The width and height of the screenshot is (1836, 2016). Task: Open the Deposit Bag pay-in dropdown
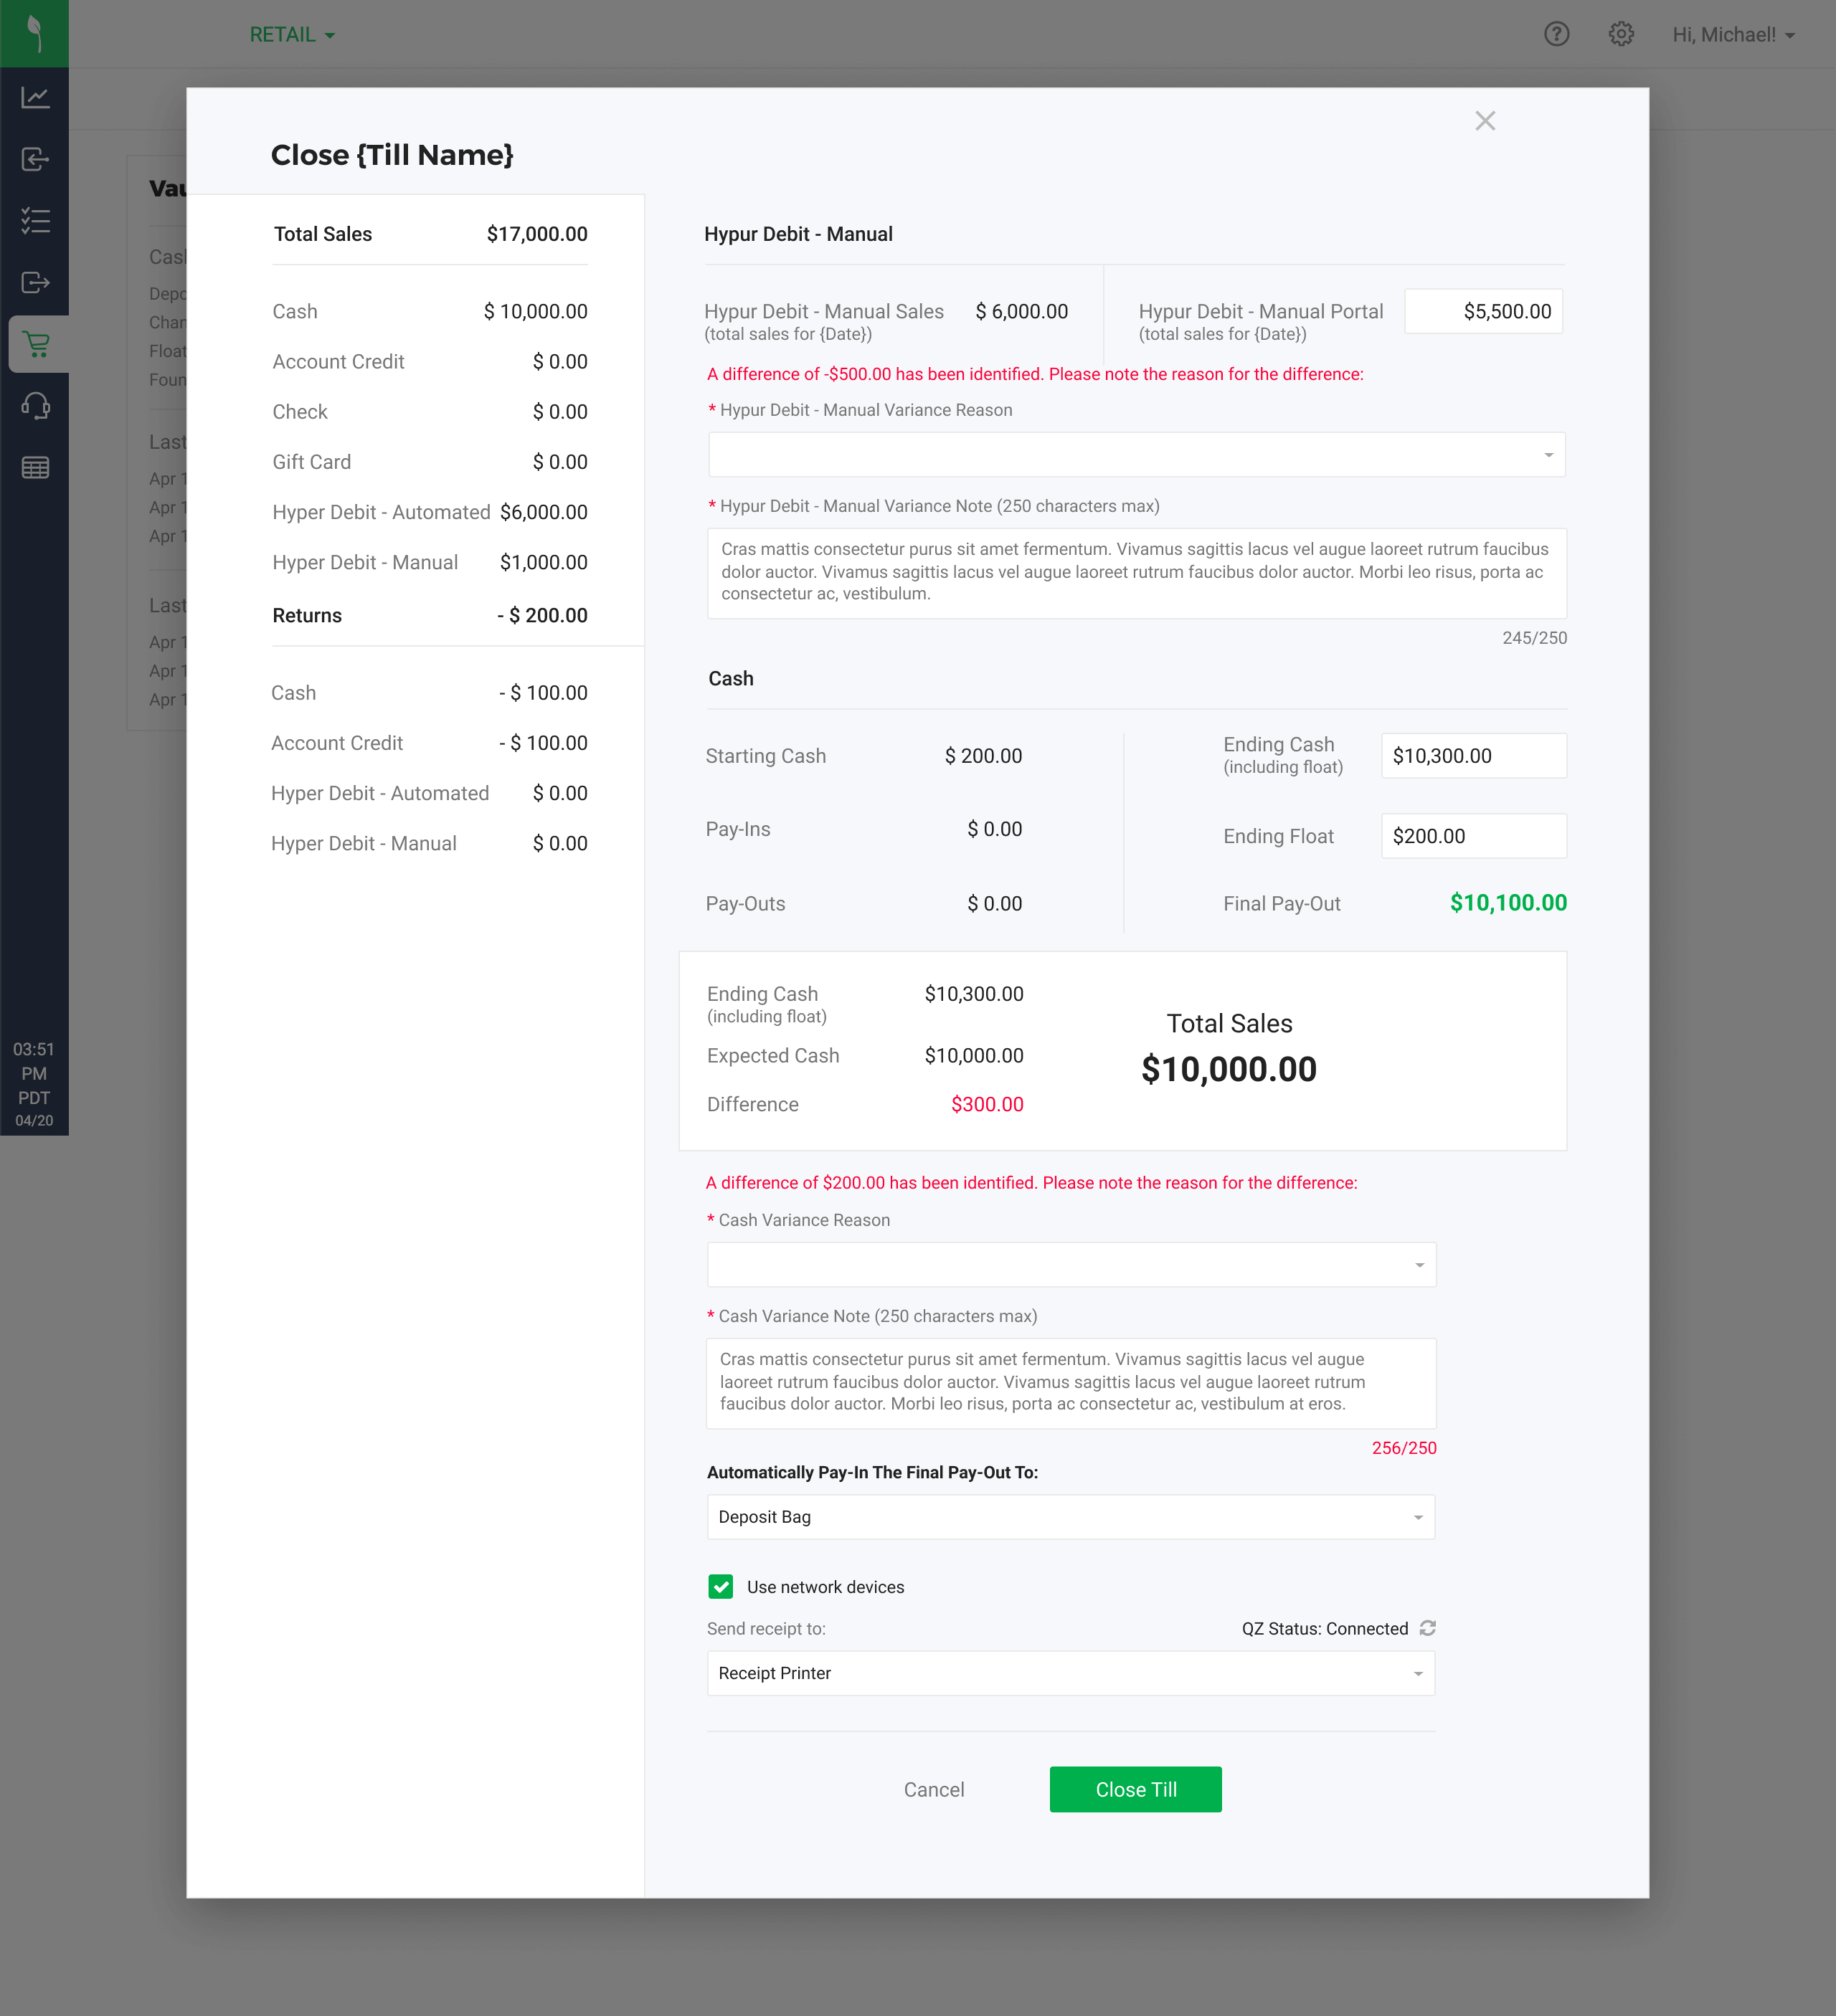coord(1071,1517)
